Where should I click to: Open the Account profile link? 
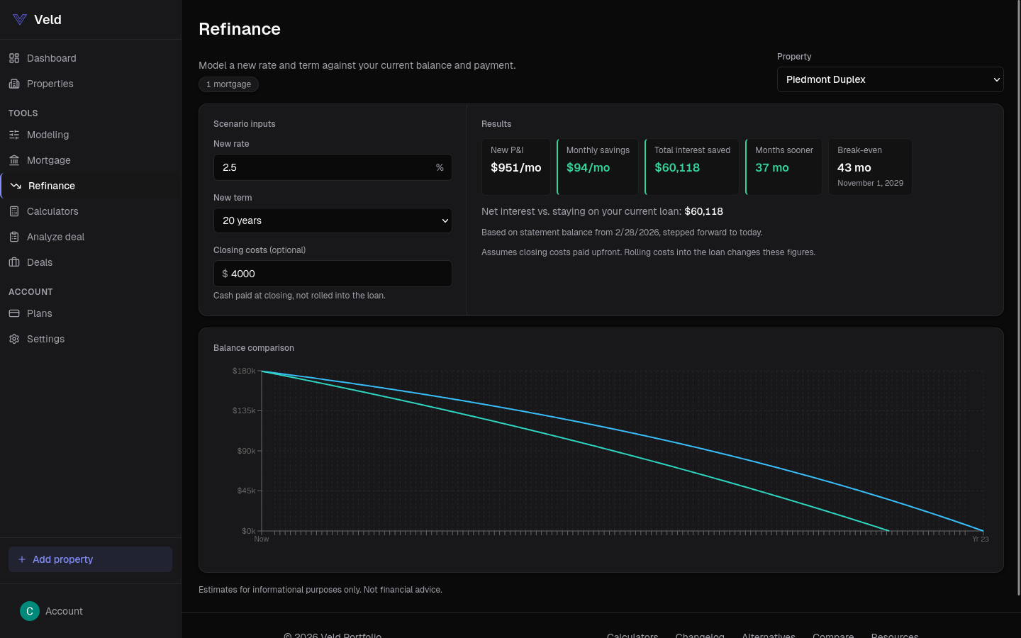coord(52,611)
